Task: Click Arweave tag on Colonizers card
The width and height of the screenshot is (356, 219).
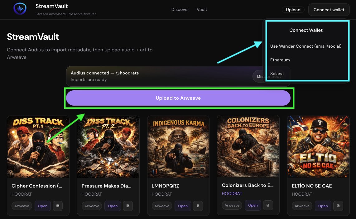Action: coord(232,205)
